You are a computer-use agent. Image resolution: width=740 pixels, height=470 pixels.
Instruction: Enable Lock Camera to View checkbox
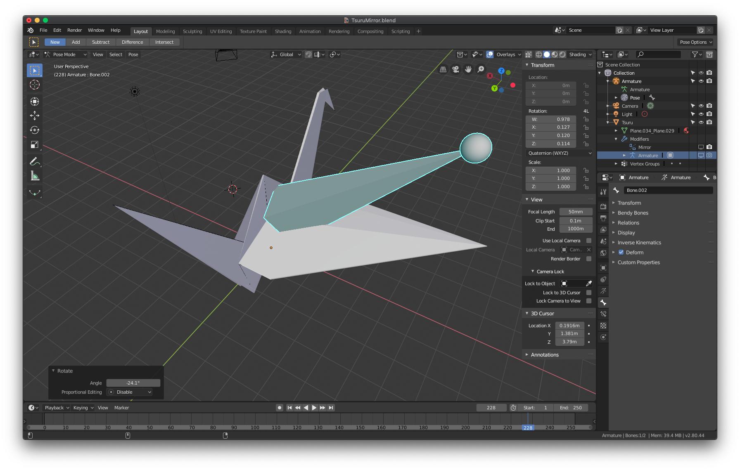[x=589, y=301]
